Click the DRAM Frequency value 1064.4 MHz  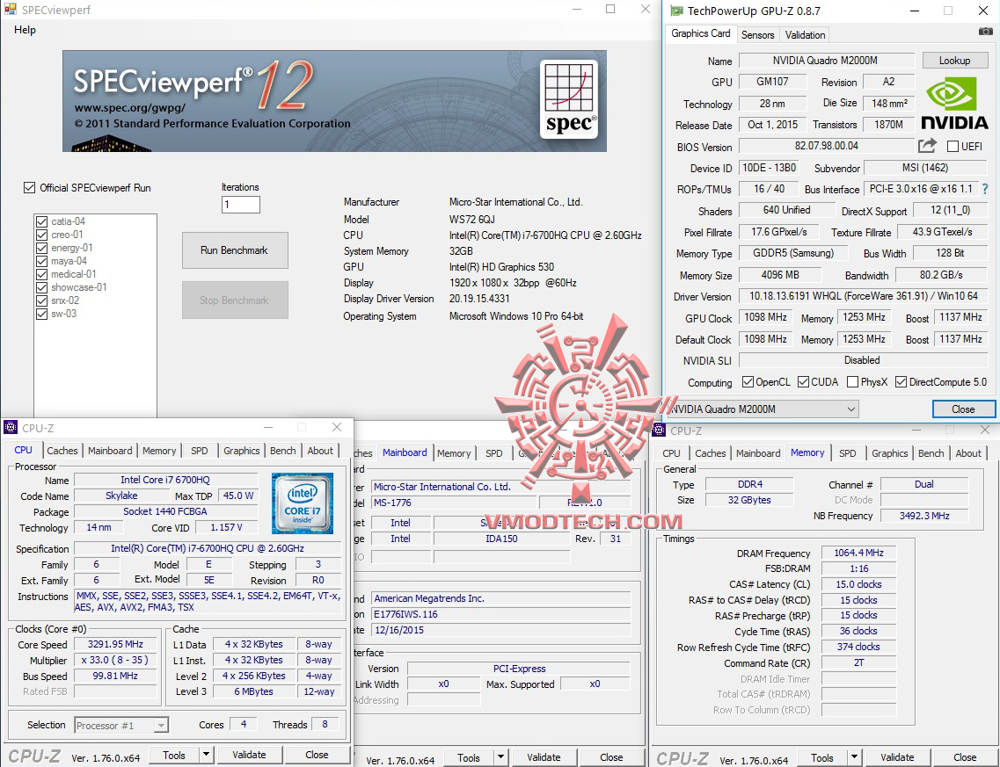coord(858,553)
